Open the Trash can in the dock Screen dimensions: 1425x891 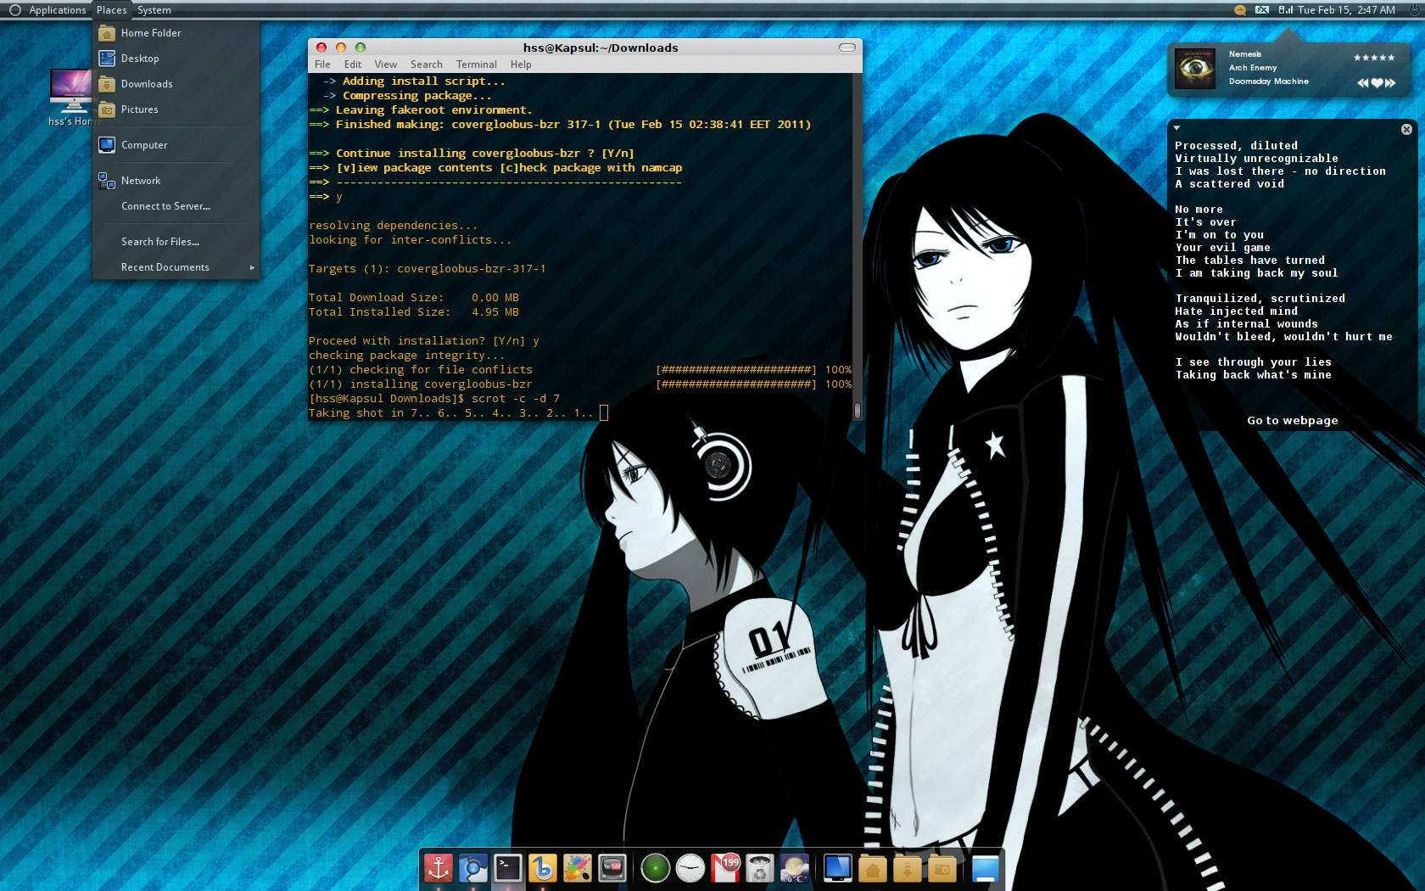coord(760,868)
